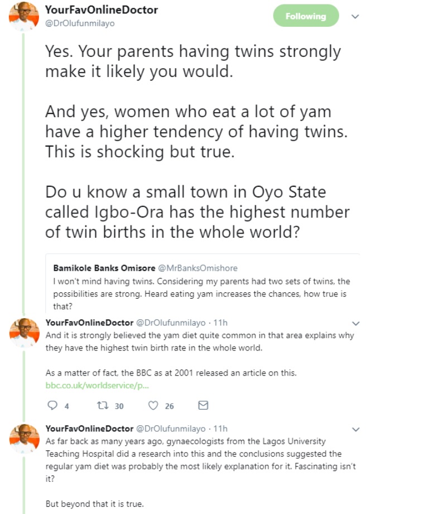The width and height of the screenshot is (424, 514).
Task: Click the 11h timestamp on the gynaecologists reply
Action: click(x=221, y=429)
